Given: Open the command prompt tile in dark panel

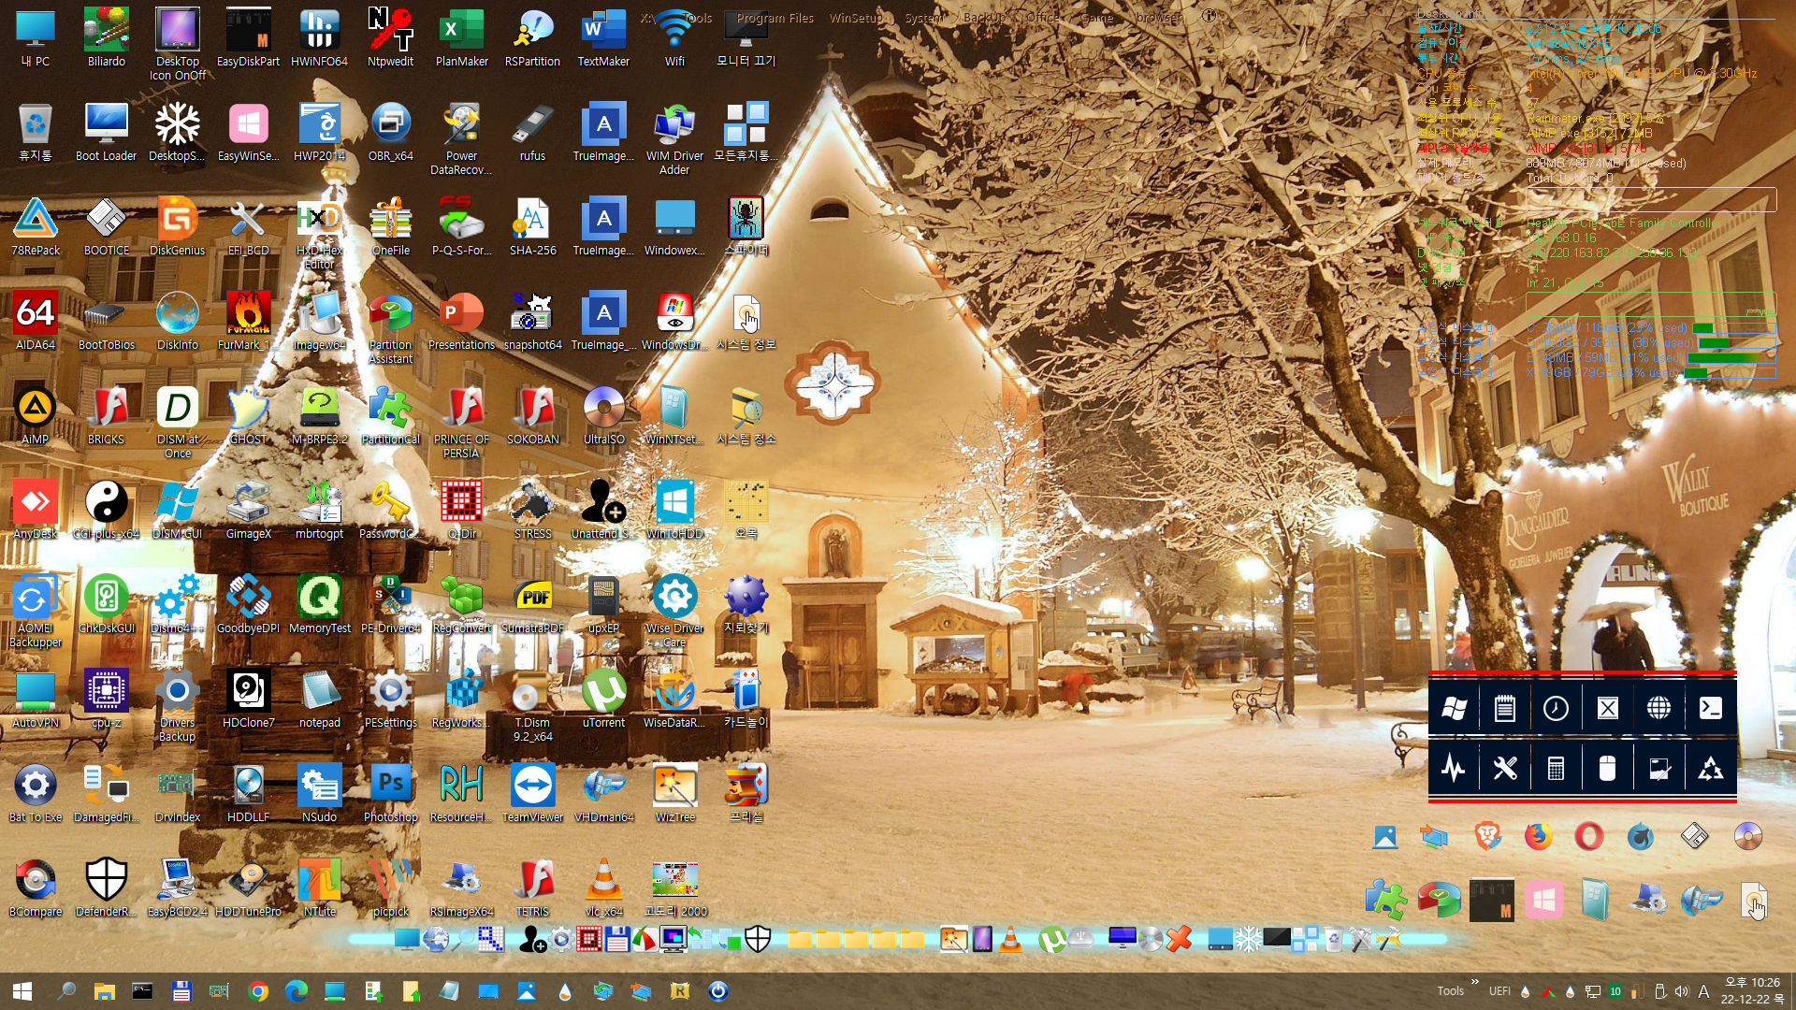Looking at the screenshot, I should [1711, 708].
